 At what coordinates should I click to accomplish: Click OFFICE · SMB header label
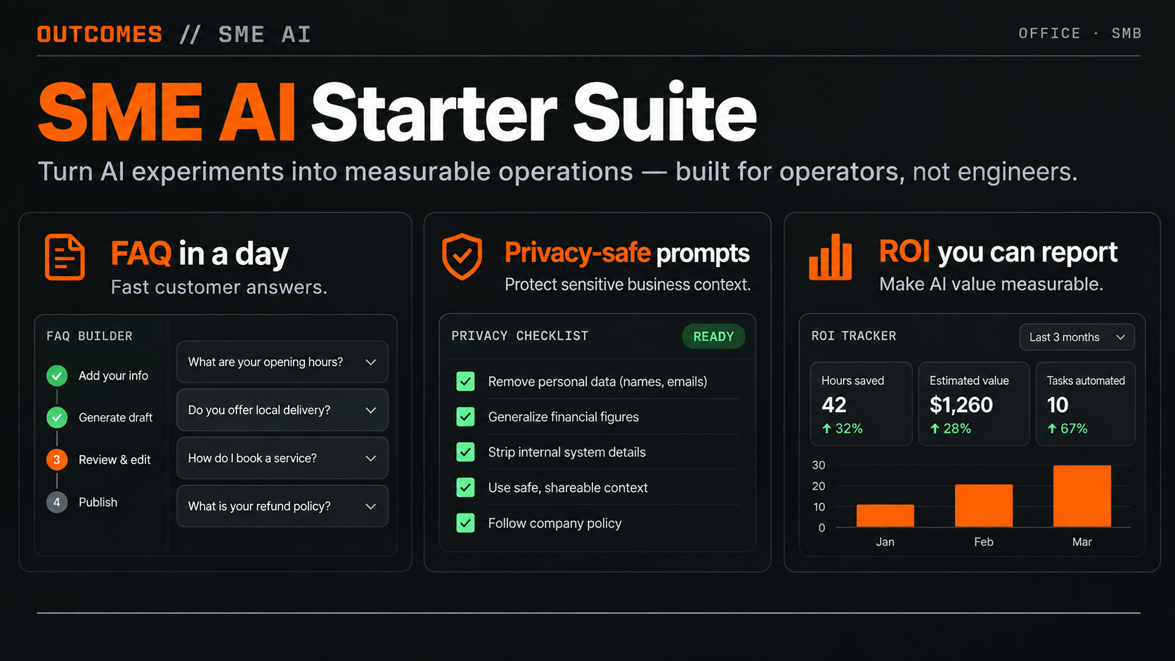pyautogui.click(x=1079, y=33)
